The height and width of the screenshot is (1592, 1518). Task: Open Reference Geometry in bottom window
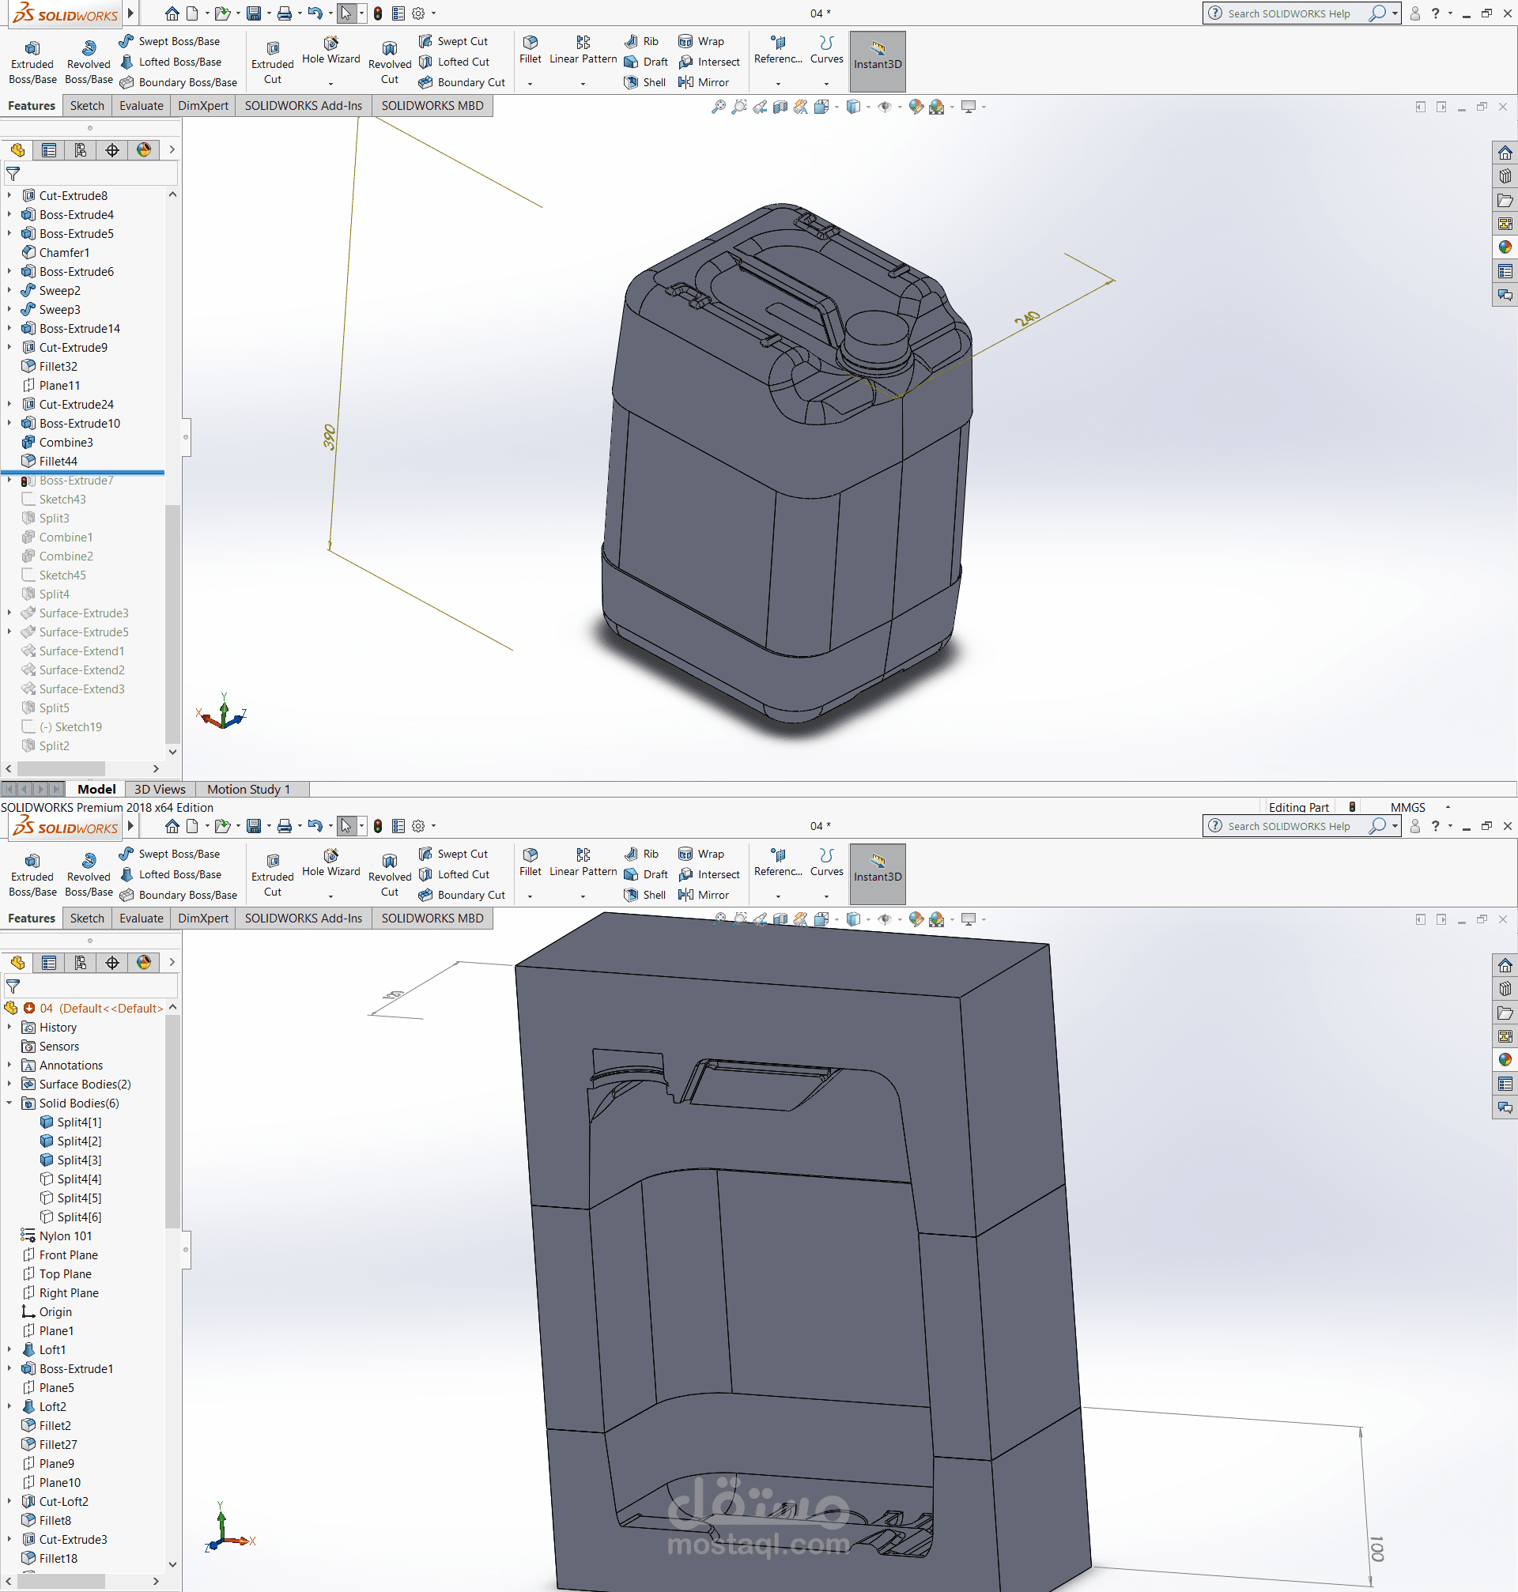779,862
